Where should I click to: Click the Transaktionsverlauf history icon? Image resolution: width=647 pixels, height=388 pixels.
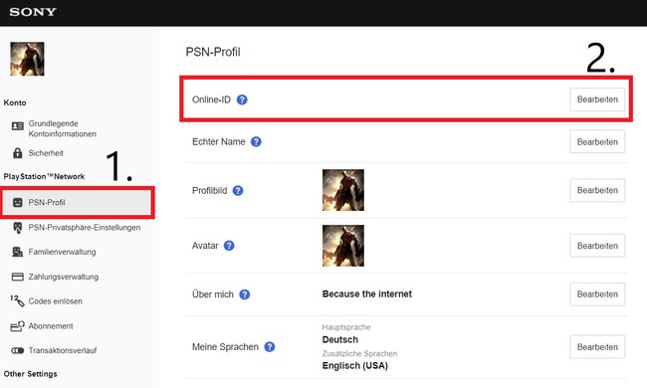(x=17, y=350)
